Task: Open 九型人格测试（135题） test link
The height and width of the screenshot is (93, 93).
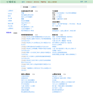Action: click(28, 86)
